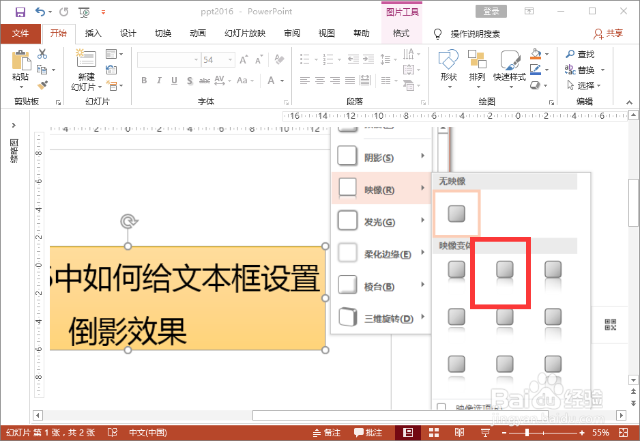Screen dimensions: 640x441
Task: Expand the thumbnails pane chevron
Action: pyautogui.click(x=14, y=125)
